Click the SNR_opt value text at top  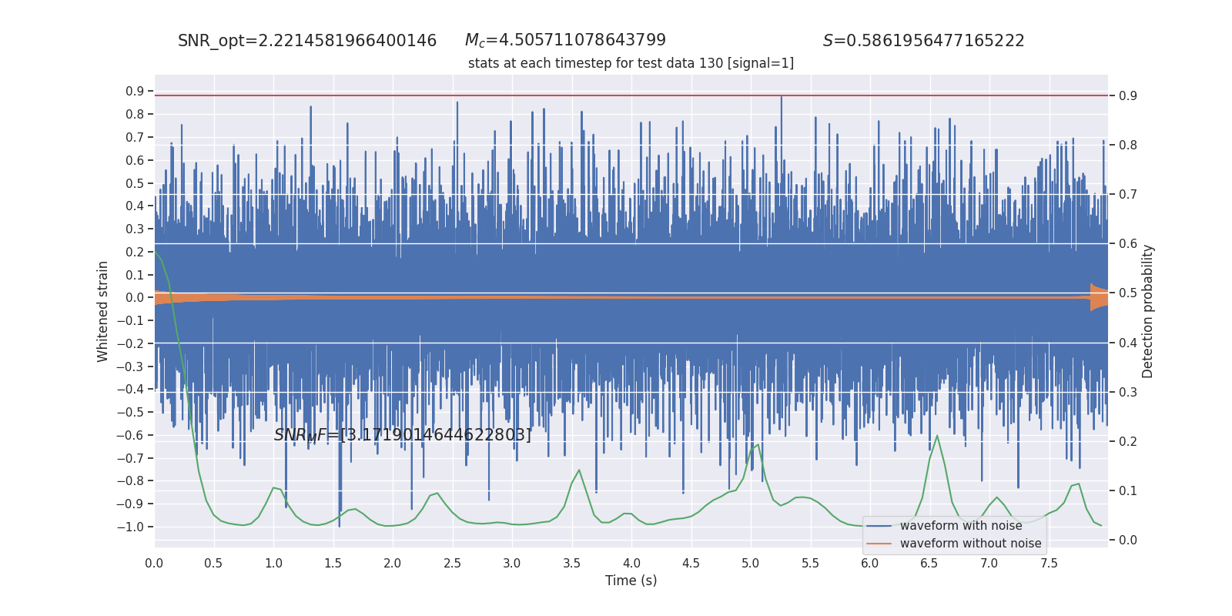(307, 41)
